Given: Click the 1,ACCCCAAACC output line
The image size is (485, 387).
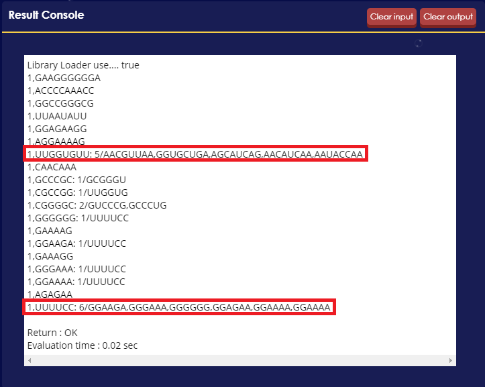Looking at the screenshot, I should [60, 91].
